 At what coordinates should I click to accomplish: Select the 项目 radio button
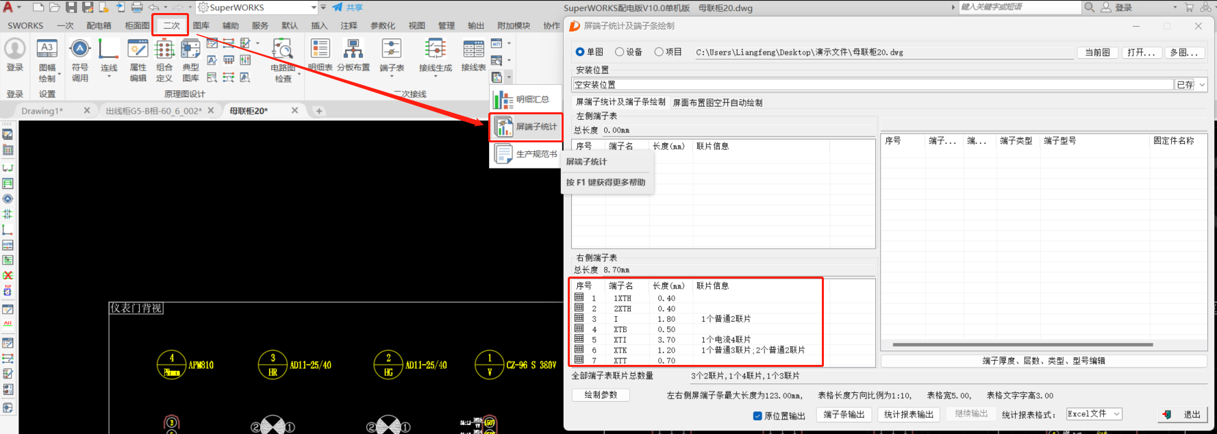[659, 52]
